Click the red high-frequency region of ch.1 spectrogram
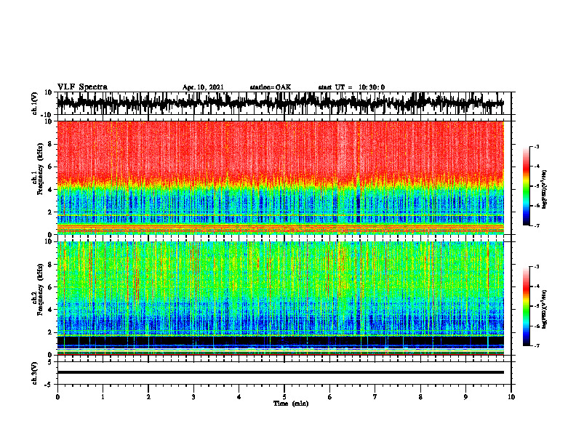 coord(280,151)
